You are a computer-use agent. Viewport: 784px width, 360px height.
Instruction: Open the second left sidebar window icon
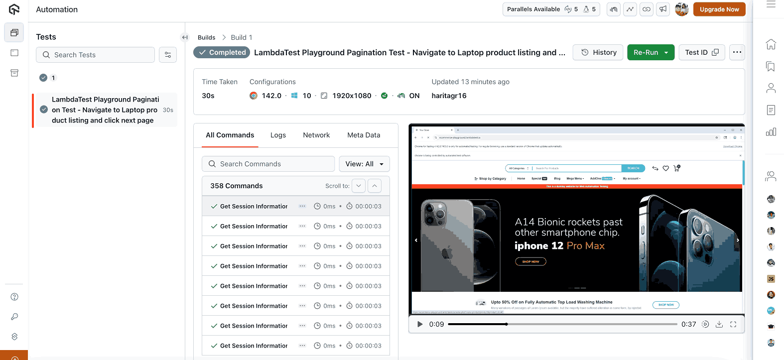(14, 53)
